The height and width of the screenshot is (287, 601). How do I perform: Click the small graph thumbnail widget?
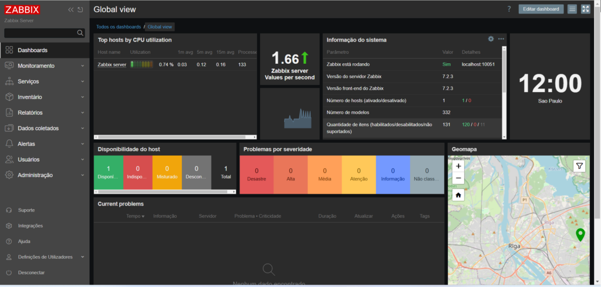coord(290,114)
